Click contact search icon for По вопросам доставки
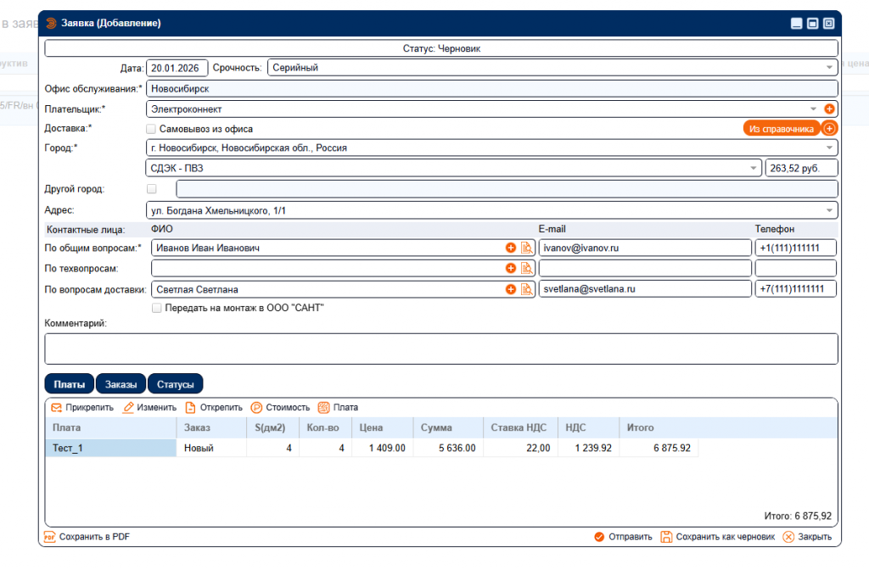Viewport: 869px width, 569px height. point(526,289)
